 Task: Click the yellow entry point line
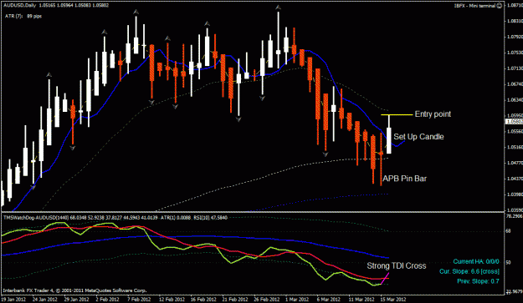click(397, 114)
